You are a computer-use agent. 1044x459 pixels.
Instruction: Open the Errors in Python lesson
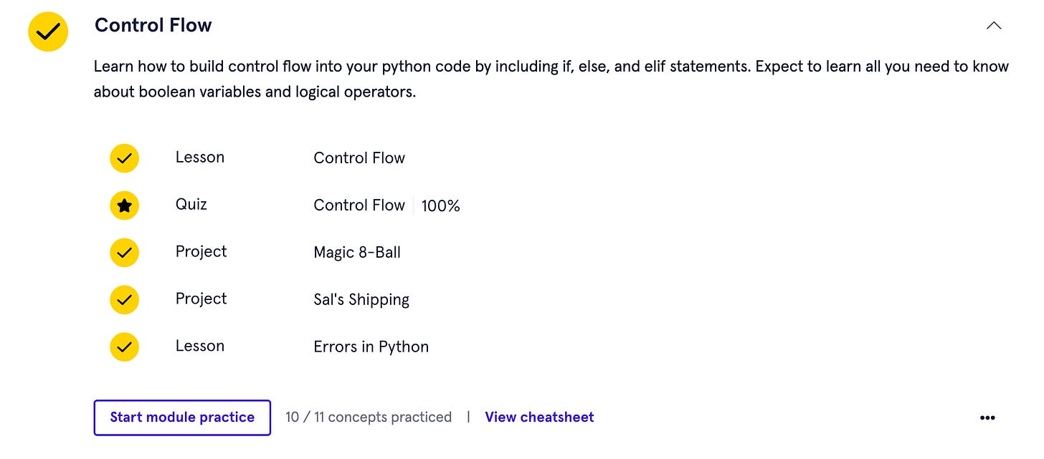tap(371, 347)
